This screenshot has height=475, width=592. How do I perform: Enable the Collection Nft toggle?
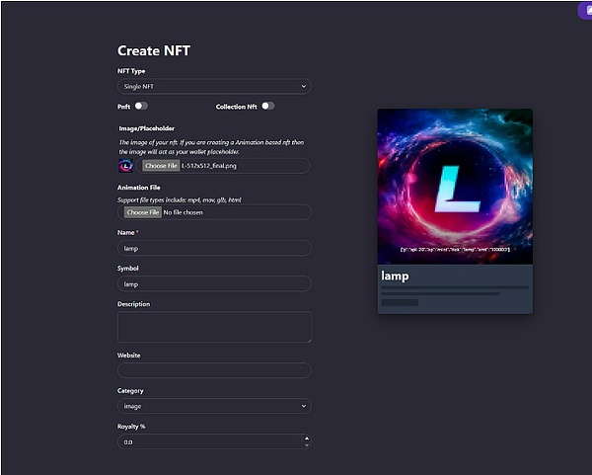pyautogui.click(x=267, y=106)
